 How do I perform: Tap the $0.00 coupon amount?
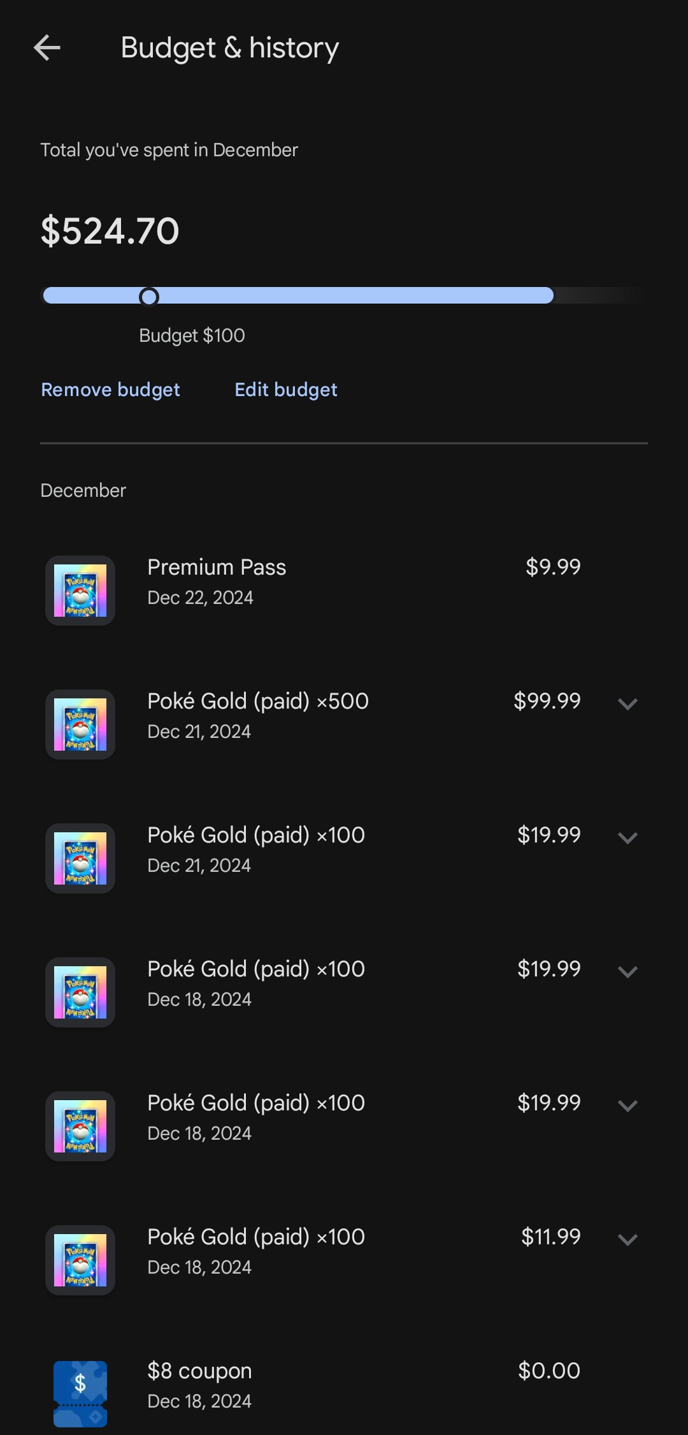click(548, 1371)
